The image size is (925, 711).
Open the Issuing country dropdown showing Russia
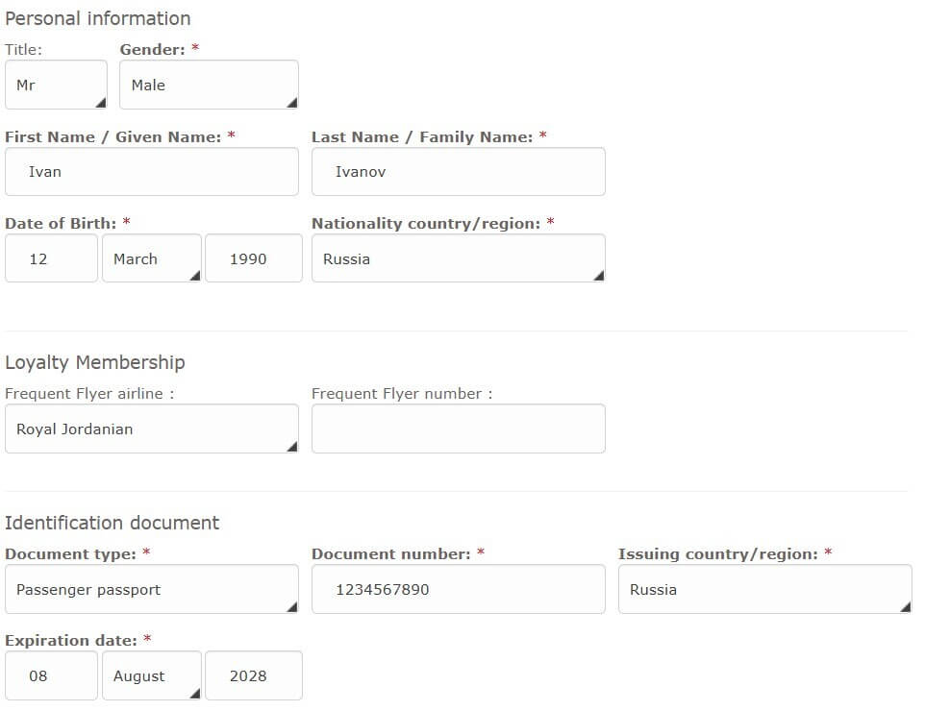click(765, 589)
